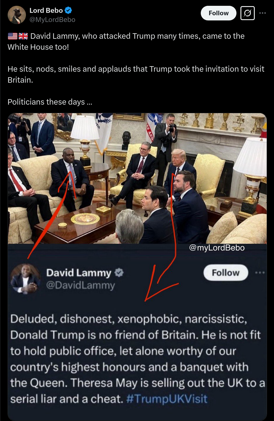This screenshot has width=274, height=421.
Task: Click the three dots in the embedded Lammy tweet
Action: [x=260, y=272]
